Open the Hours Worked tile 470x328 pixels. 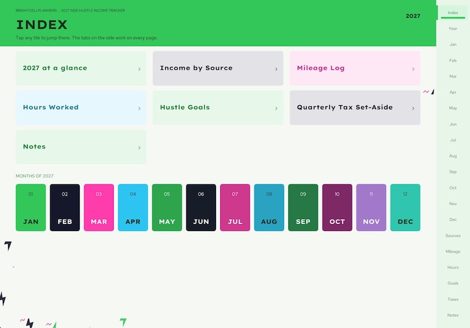pyautogui.click(x=81, y=108)
